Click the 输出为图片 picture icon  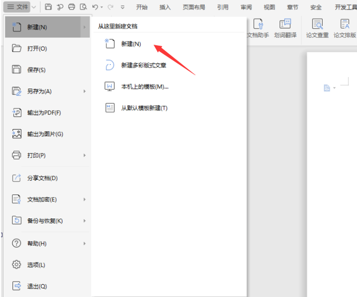tap(17, 133)
